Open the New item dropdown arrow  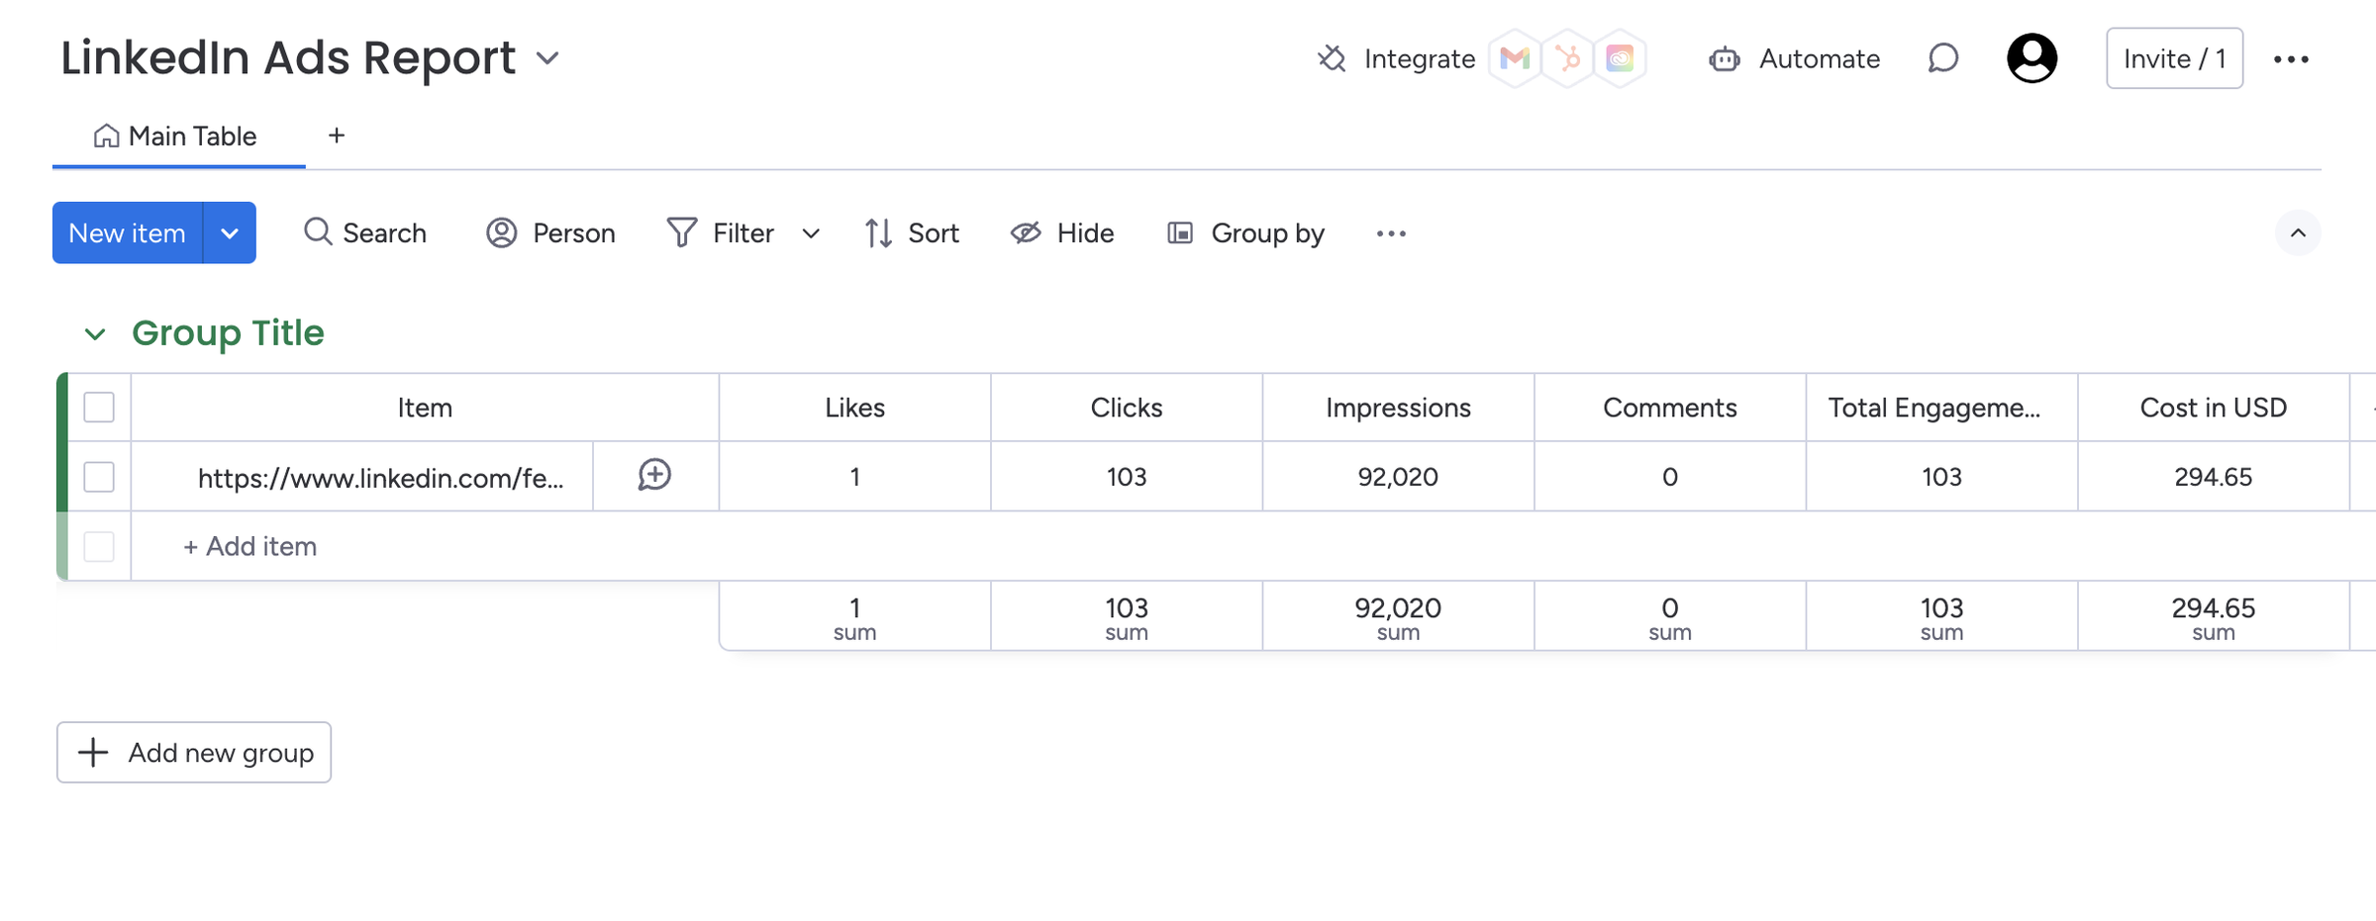230,233
